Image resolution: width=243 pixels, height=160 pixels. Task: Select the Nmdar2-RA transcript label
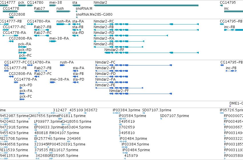tap(104, 38)
